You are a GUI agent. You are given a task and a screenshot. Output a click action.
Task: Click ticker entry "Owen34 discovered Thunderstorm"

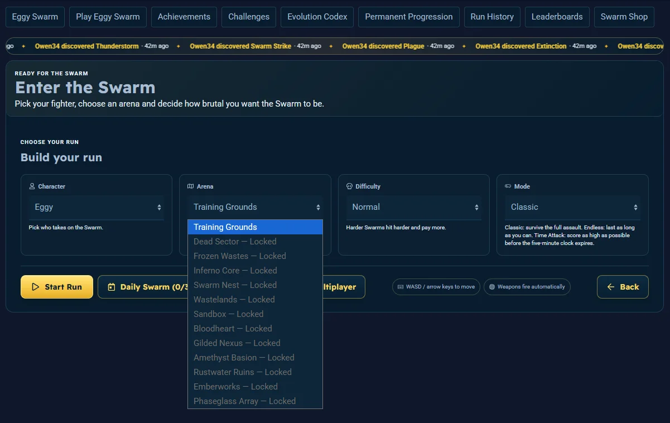[x=86, y=46]
